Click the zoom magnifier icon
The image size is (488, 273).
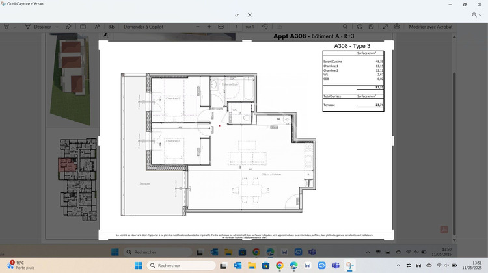(x=474, y=14)
